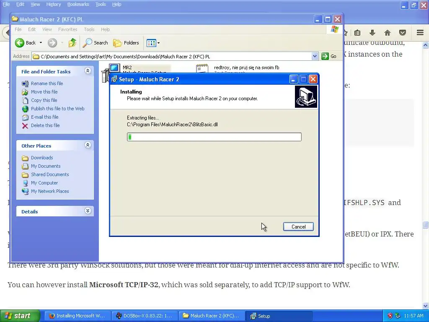Open Firefox History menu
The width and height of the screenshot is (429, 322).
point(53,4)
